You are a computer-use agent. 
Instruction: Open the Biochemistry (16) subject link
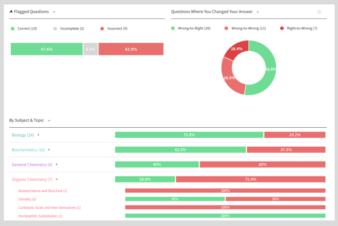click(28, 150)
